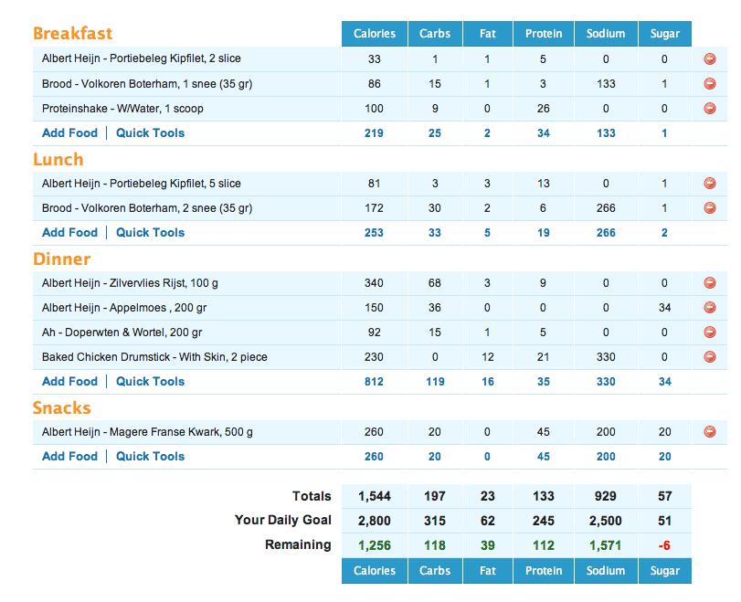Open Quick Tools for Snacks

pyautogui.click(x=150, y=457)
